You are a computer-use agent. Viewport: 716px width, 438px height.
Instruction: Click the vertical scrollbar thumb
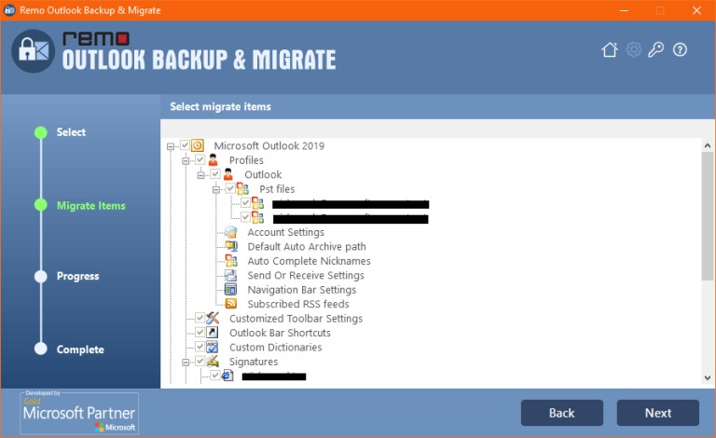tap(708, 217)
